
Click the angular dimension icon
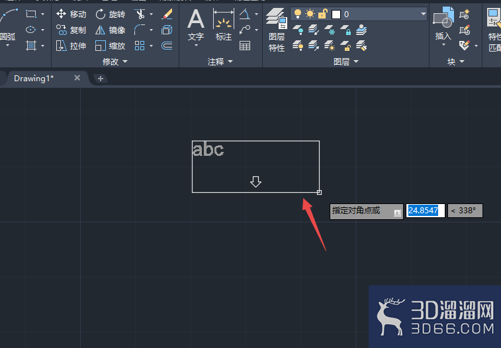(245, 14)
